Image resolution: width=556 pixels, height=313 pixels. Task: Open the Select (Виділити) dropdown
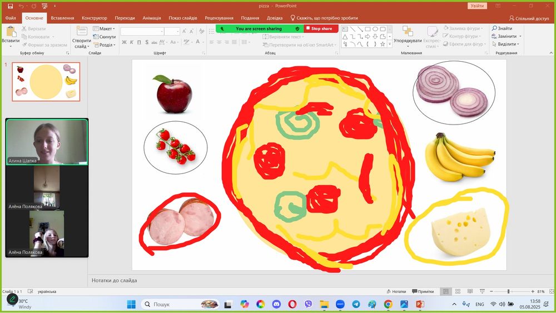point(505,44)
